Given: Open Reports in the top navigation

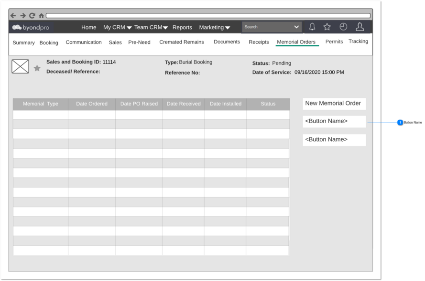Looking at the screenshot, I should coord(182,27).
